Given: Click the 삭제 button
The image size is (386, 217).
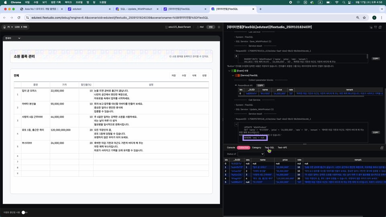Looking at the screenshot, I should (x=194, y=76).
